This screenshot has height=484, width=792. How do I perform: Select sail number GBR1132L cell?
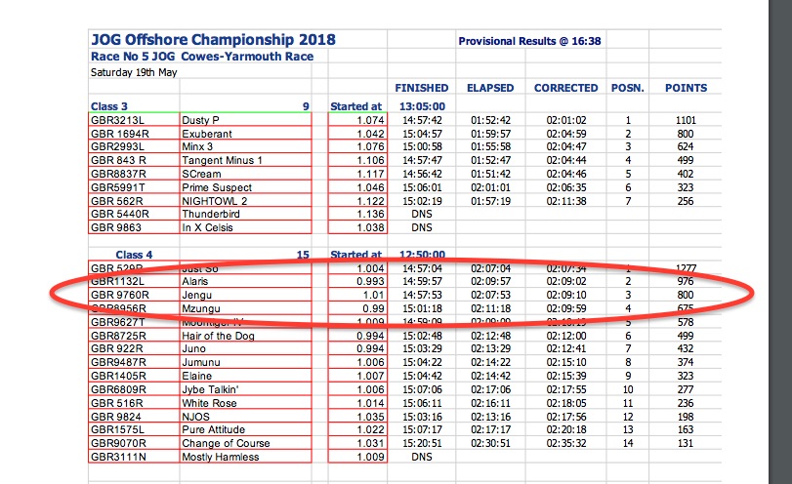tap(134, 281)
